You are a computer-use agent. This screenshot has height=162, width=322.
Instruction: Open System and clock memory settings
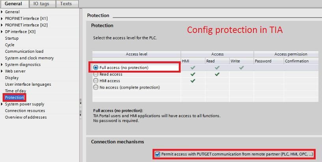[x=29, y=58]
